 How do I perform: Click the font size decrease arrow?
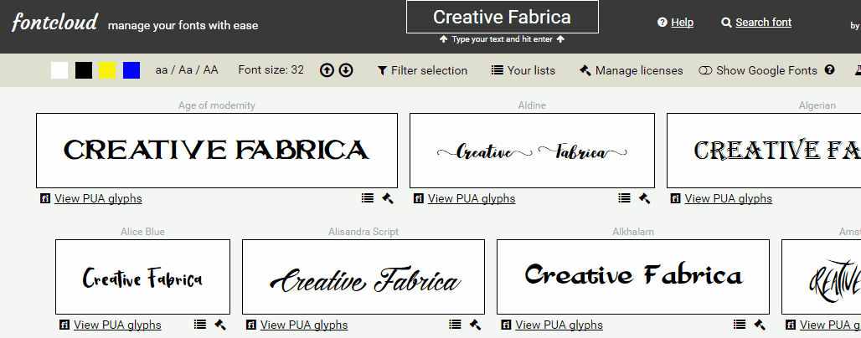tap(345, 70)
